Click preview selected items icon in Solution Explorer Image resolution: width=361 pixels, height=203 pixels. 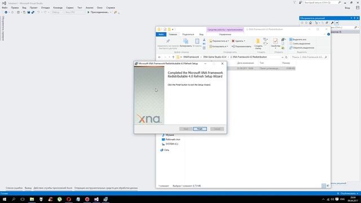coord(337,23)
